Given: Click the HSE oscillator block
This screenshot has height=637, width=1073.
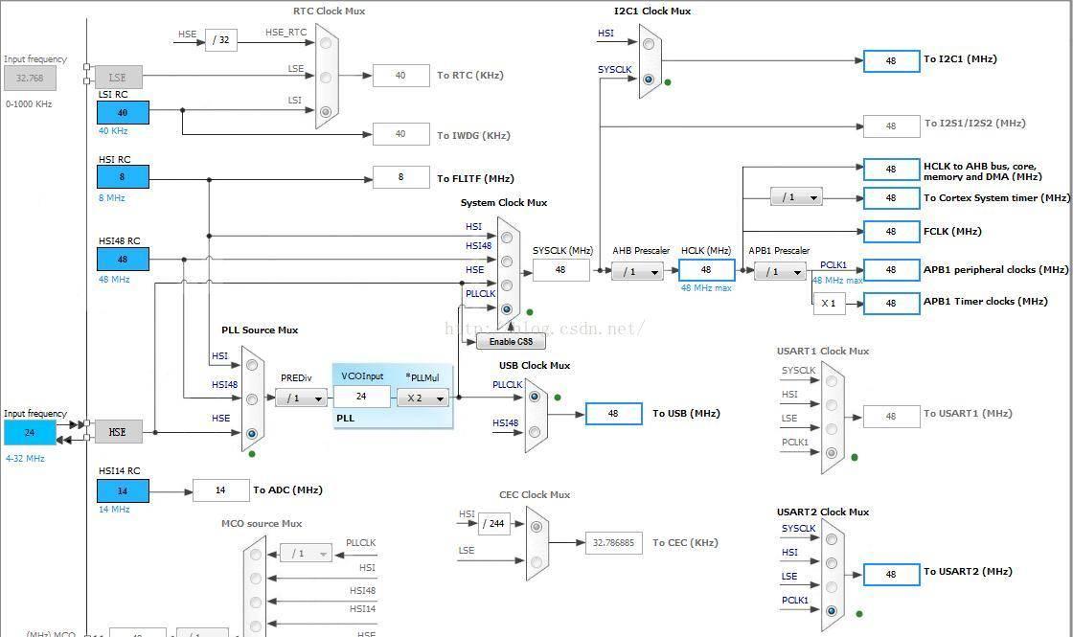Looking at the screenshot, I should pyautogui.click(x=118, y=432).
